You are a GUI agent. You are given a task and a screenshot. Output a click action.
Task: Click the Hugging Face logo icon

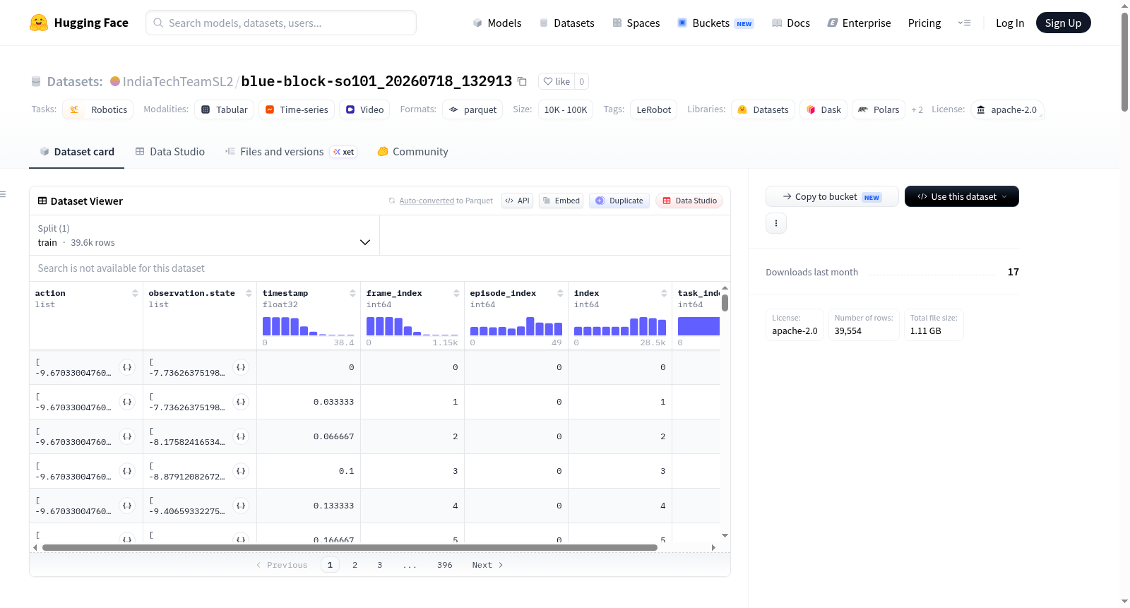pyautogui.click(x=39, y=23)
